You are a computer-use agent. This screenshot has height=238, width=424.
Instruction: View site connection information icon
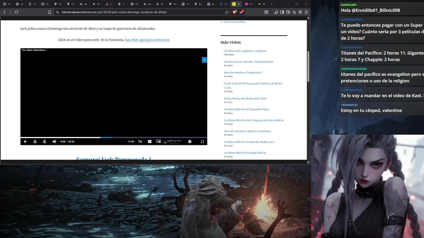[57, 12]
